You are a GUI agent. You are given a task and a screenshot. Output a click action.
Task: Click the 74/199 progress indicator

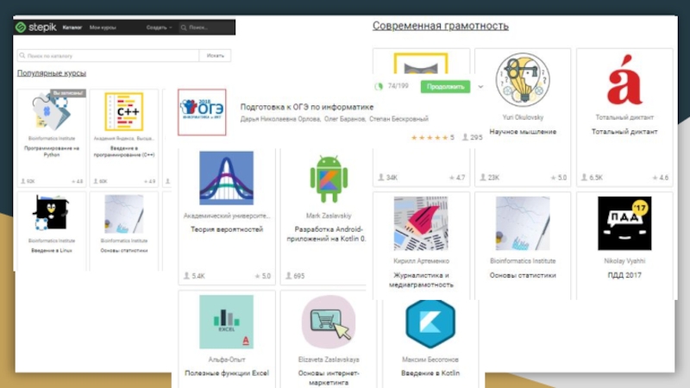tap(392, 86)
